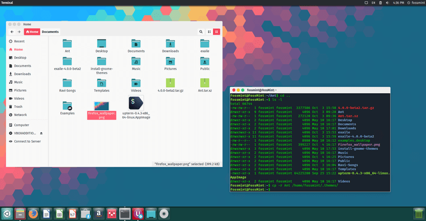Switch file manager to list view
Image resolution: width=426 pixels, height=221 pixels.
pos(209,32)
